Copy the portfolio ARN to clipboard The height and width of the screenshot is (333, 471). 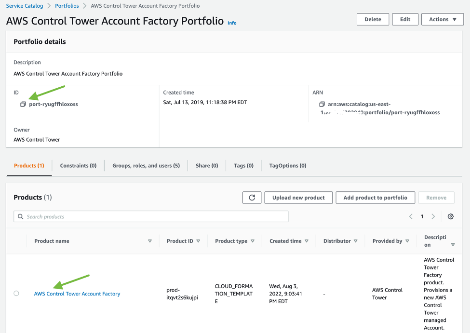[x=322, y=103]
